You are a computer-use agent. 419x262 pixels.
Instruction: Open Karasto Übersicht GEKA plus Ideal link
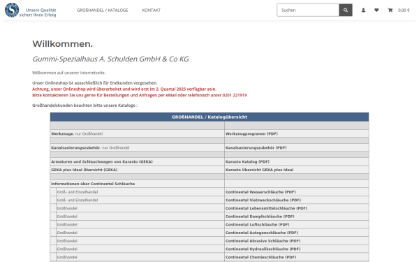click(259, 170)
